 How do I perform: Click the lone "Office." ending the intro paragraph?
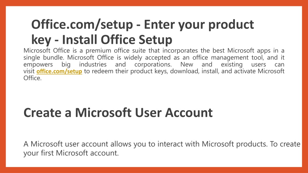pos(32,78)
